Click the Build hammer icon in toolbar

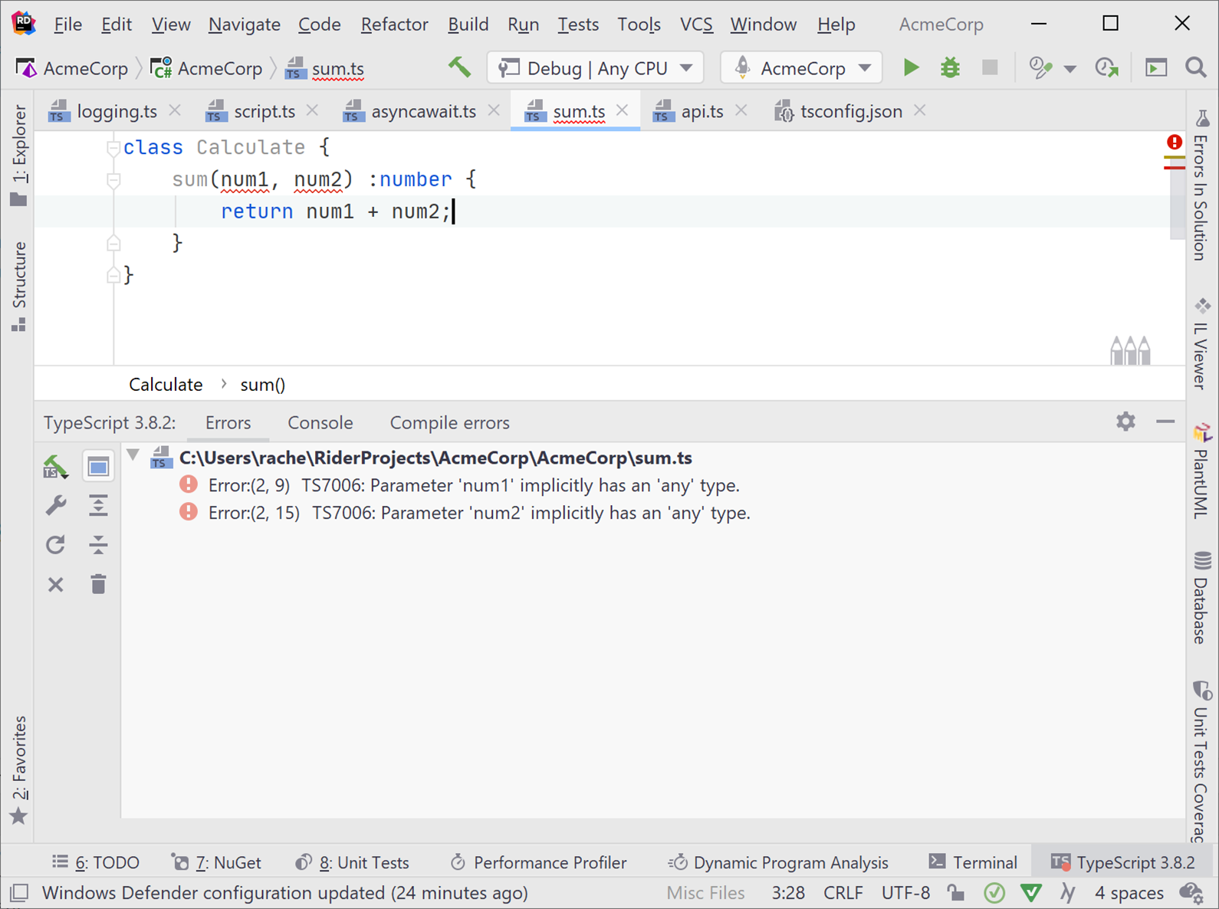tap(459, 67)
